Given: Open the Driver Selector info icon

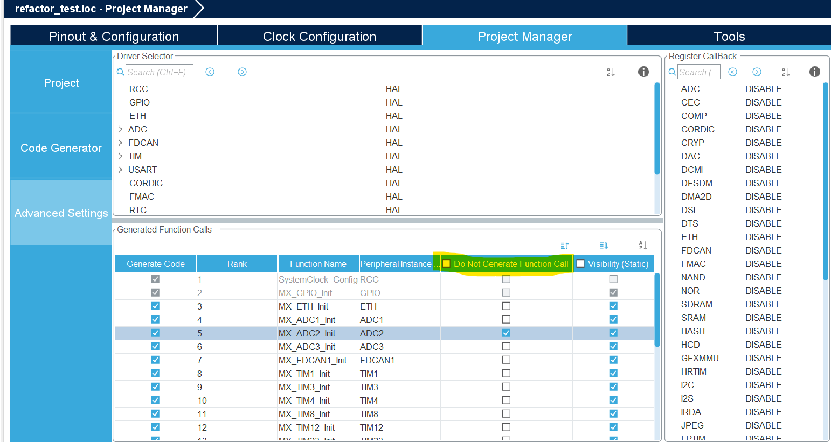Looking at the screenshot, I should tap(643, 72).
